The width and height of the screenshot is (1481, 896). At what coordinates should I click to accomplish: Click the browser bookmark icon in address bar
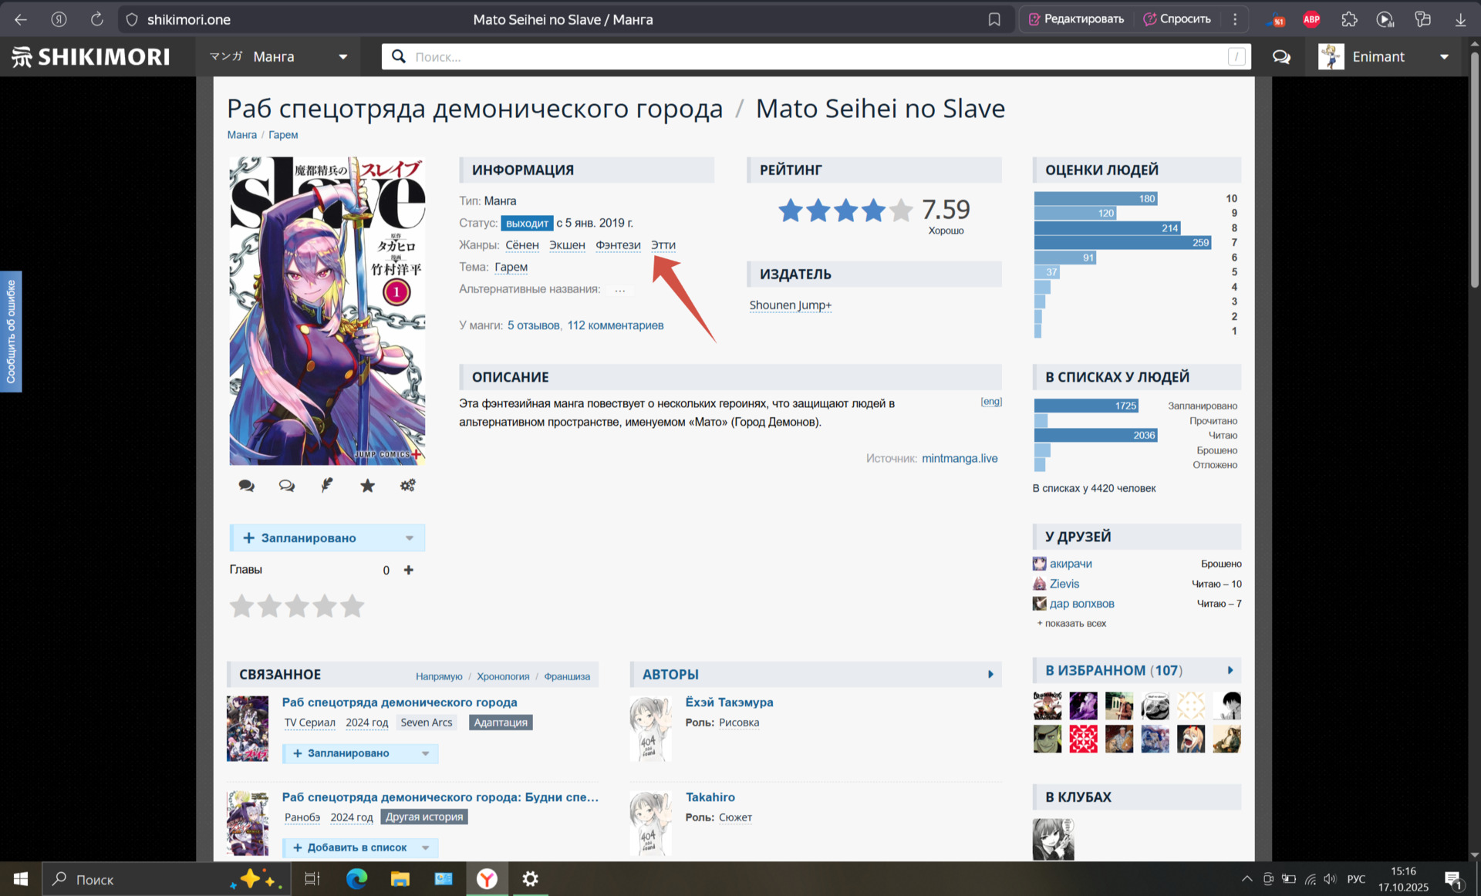click(x=994, y=19)
